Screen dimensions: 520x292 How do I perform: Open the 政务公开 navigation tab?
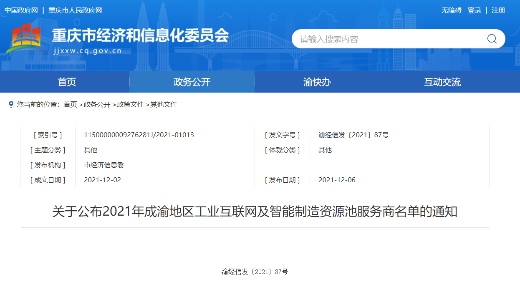pyautogui.click(x=192, y=82)
